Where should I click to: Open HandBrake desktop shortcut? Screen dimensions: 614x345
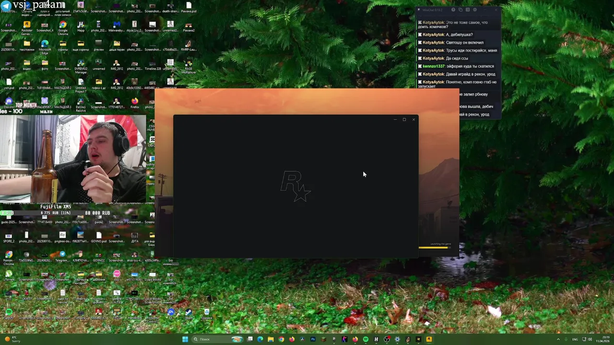135,314
